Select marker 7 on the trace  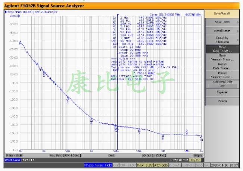(x=139, y=130)
